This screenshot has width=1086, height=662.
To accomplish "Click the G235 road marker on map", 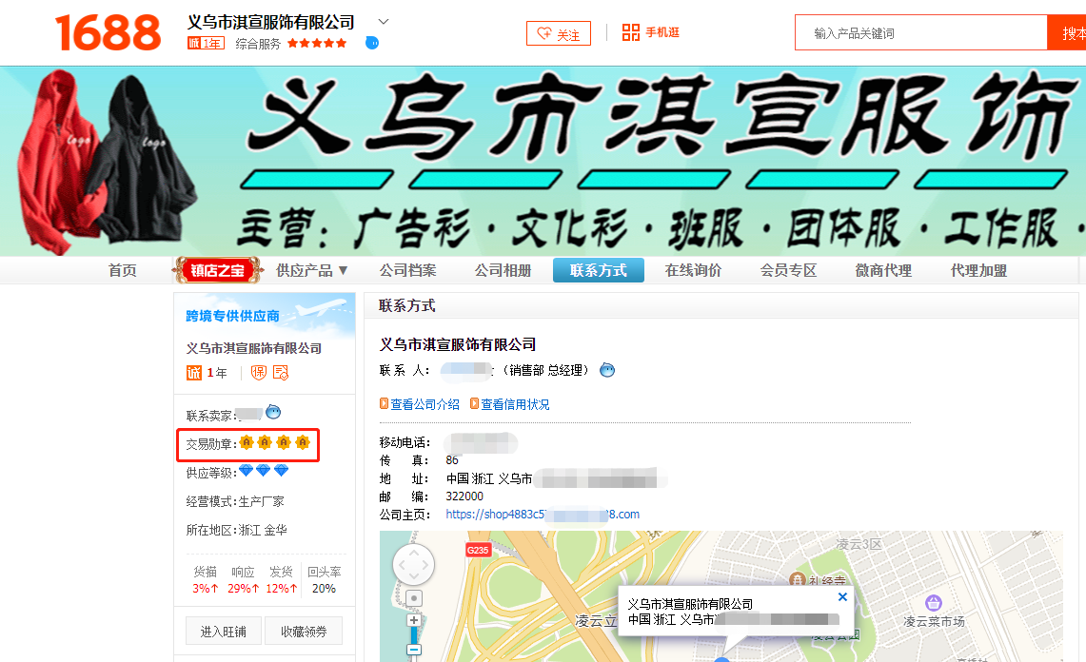I will [x=478, y=551].
